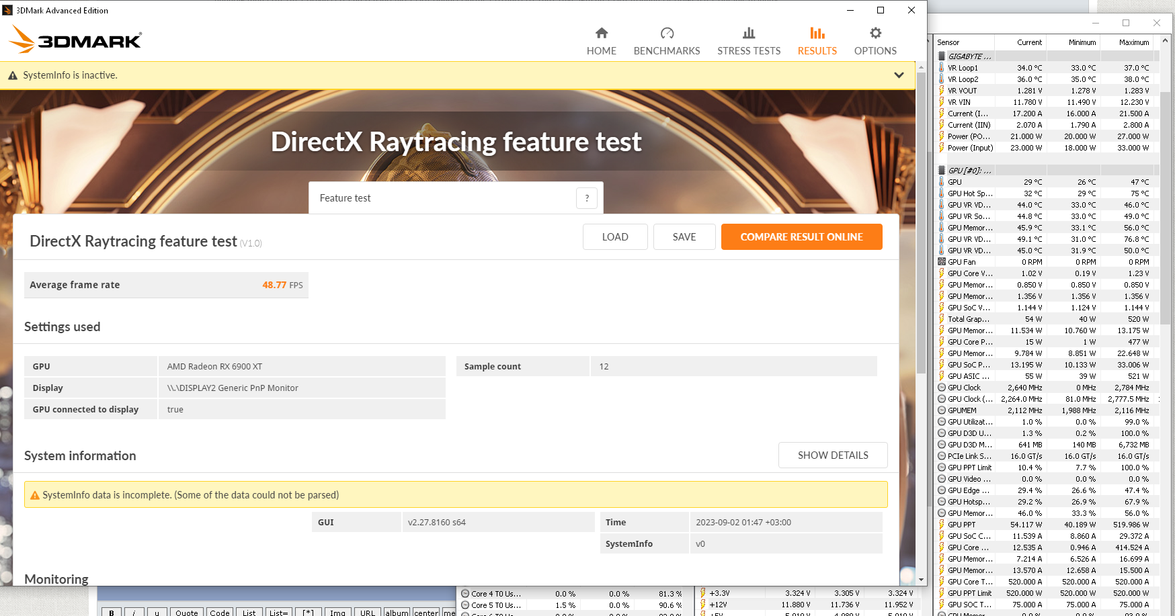Select the Current (IIN) sensor row

pyautogui.click(x=1045, y=125)
